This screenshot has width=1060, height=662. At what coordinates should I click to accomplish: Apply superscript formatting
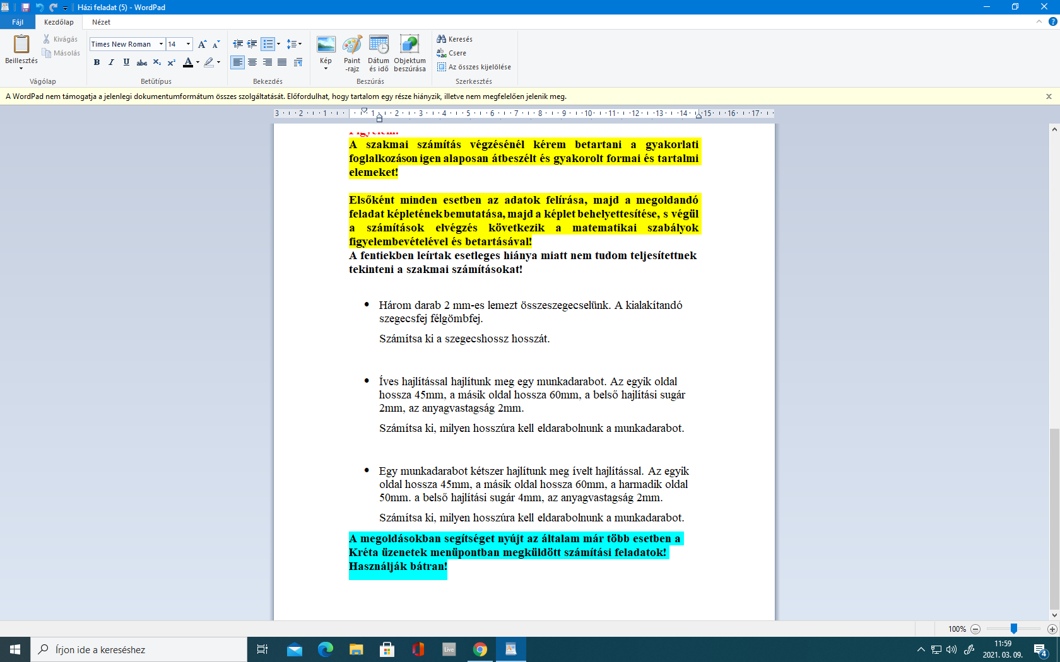(x=172, y=62)
